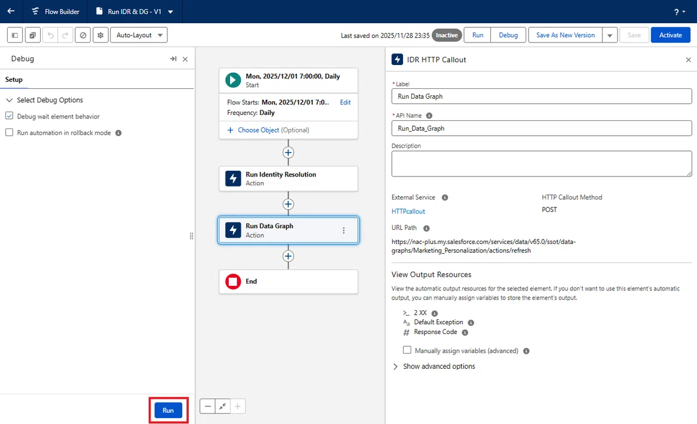The width and height of the screenshot is (697, 424).
Task: Click the disabled circle-slash toolbar icon
Action: [83, 35]
